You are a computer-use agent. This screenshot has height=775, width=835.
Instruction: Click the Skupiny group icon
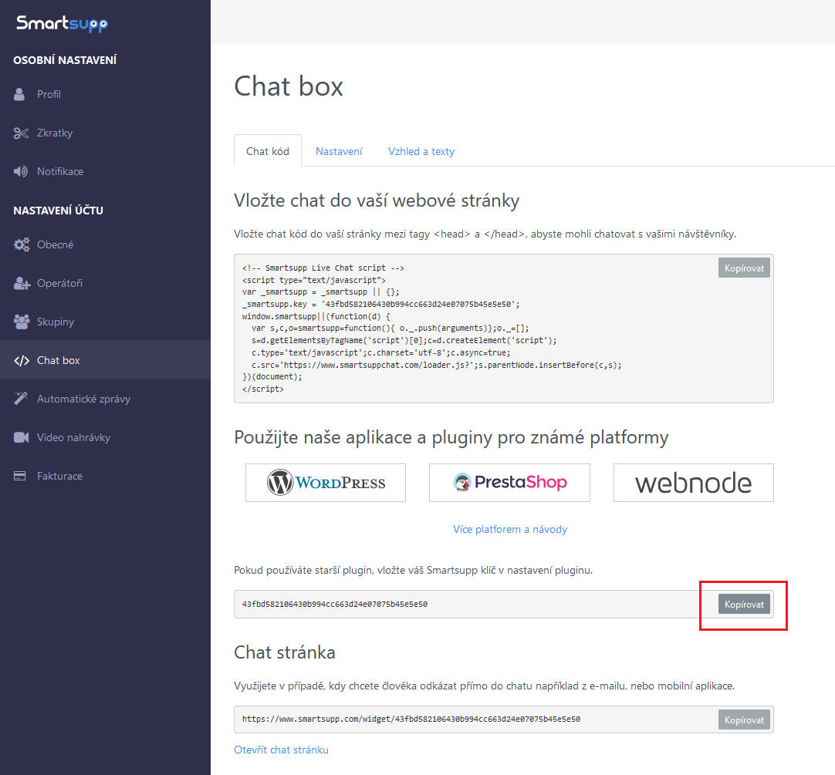click(22, 322)
